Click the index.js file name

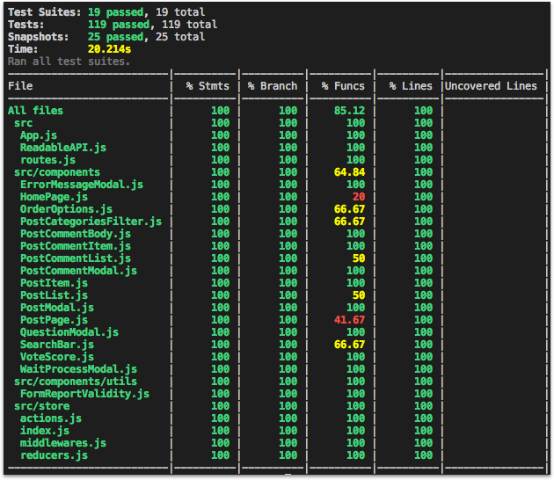[x=45, y=431]
